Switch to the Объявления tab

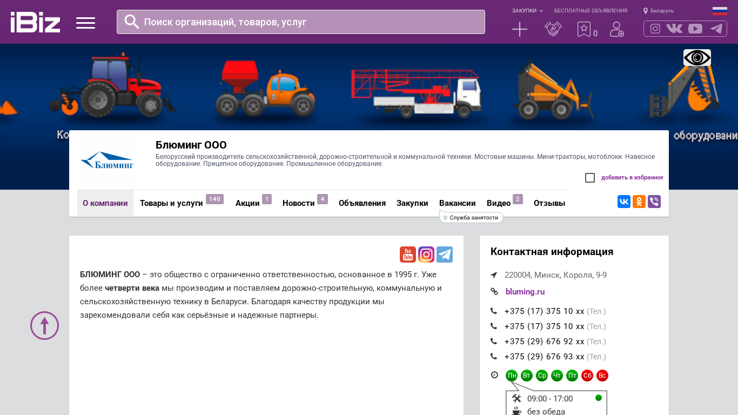point(362,203)
